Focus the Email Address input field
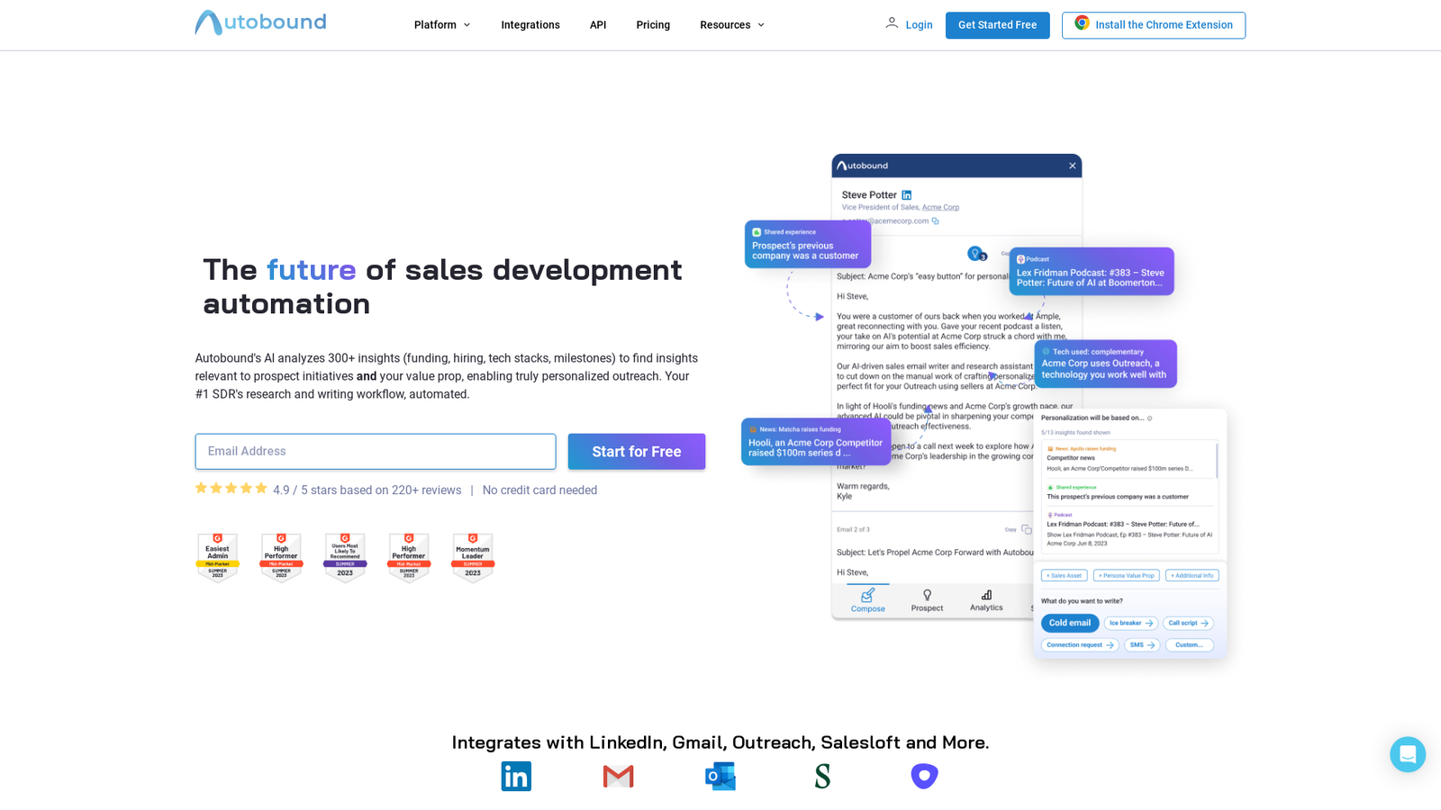 (x=376, y=452)
